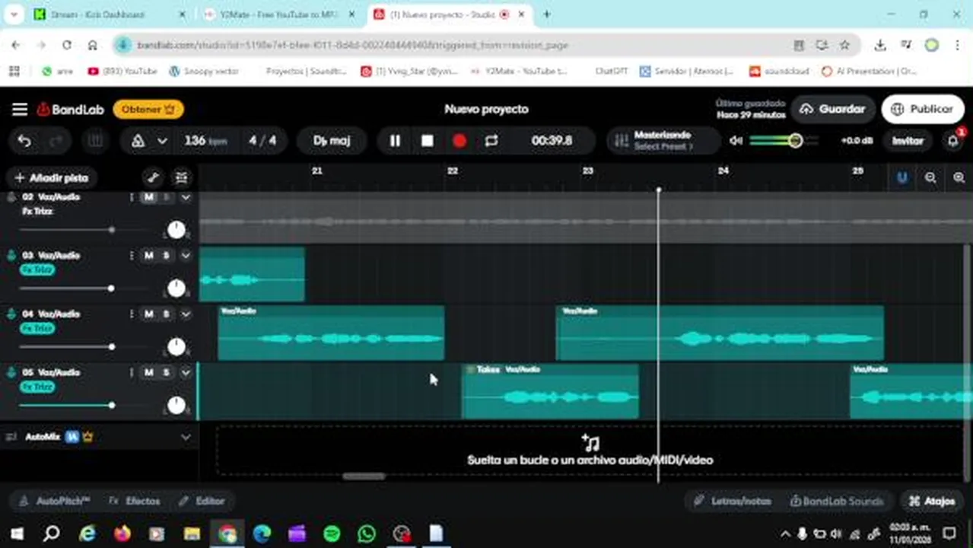Image resolution: width=973 pixels, height=548 pixels.
Task: Expand track 05 Voz/Audio chevron
Action: point(186,373)
